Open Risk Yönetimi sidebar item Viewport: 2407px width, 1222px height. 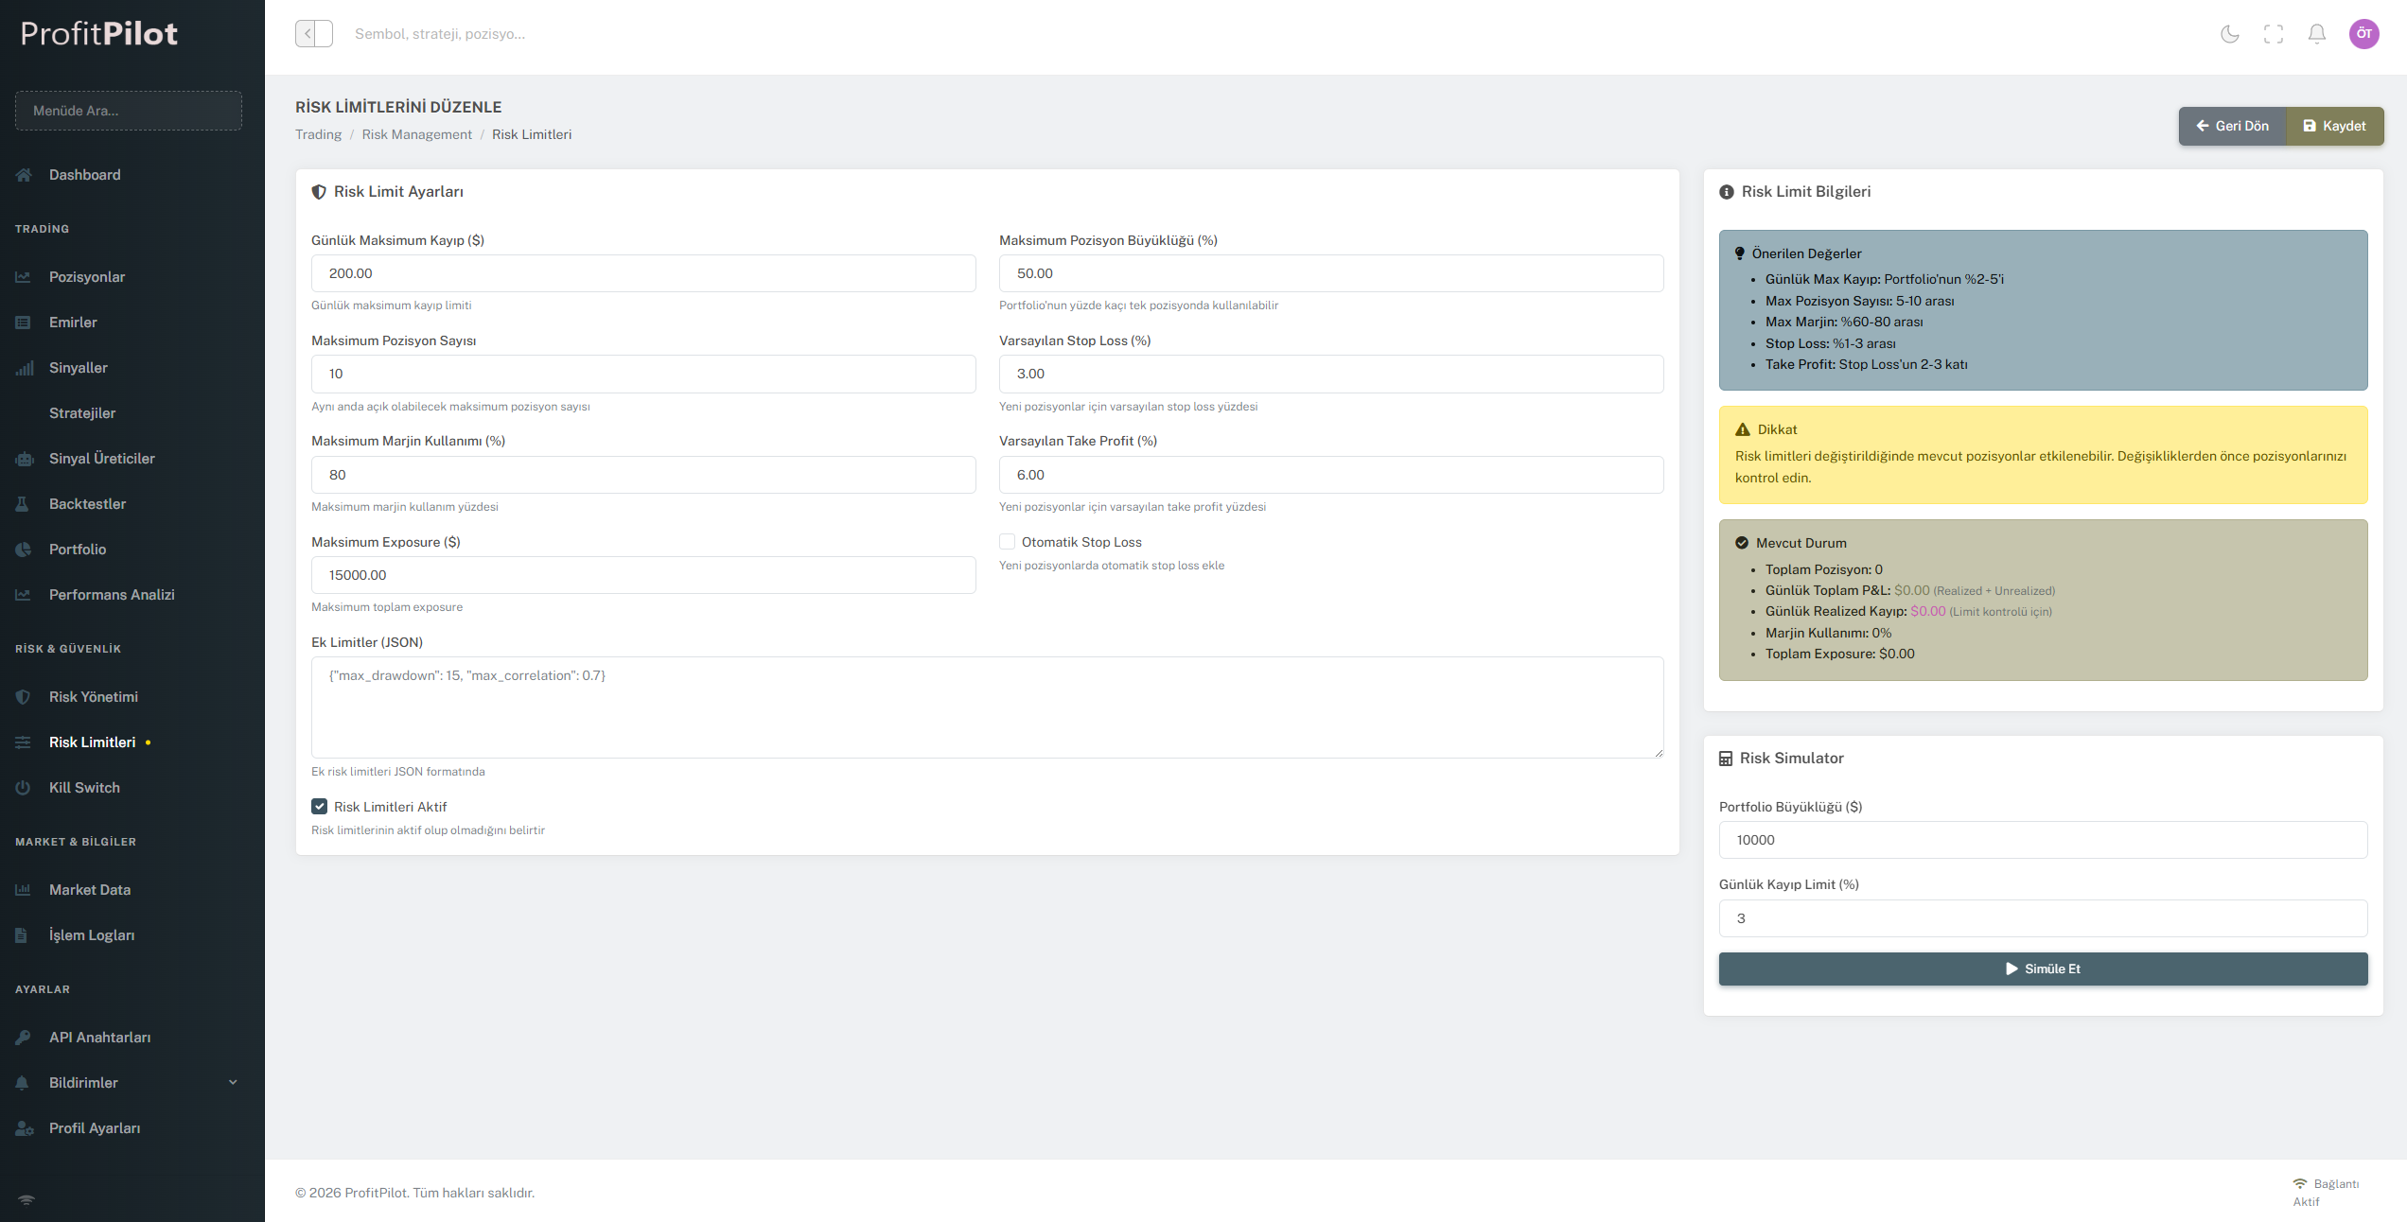click(93, 697)
